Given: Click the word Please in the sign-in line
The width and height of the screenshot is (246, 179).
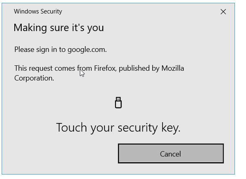Looking at the screenshot, I should [24, 49].
